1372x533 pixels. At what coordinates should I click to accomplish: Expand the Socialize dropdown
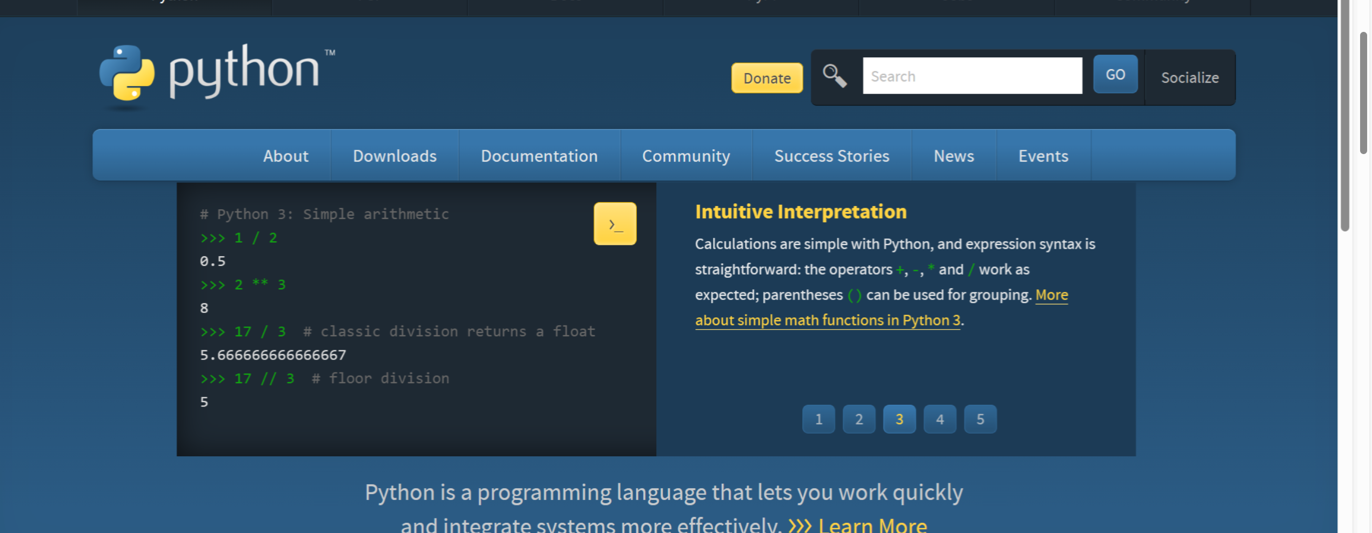[1189, 78]
